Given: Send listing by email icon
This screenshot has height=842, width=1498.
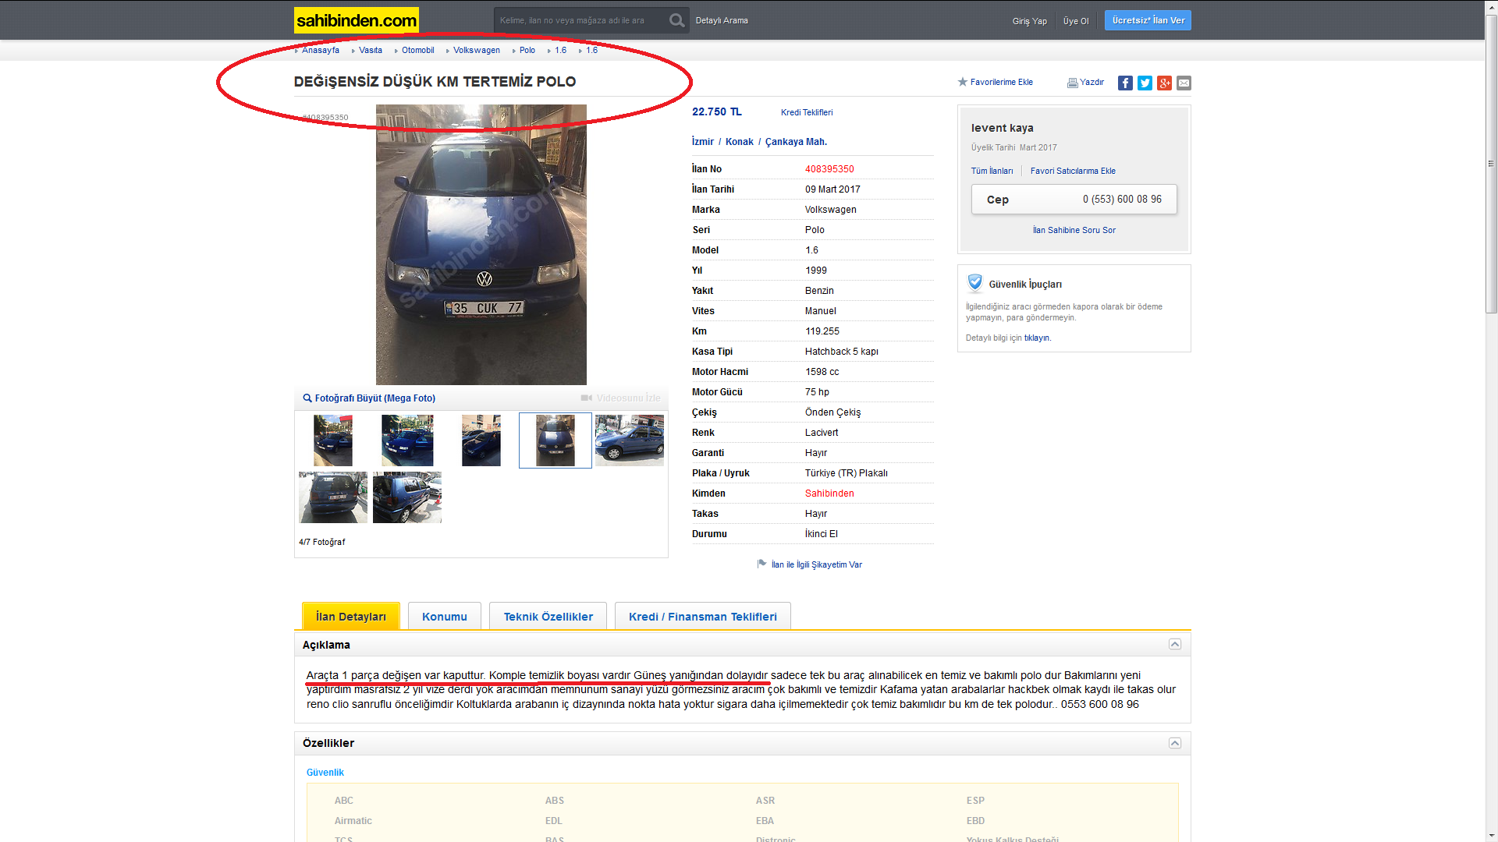Looking at the screenshot, I should tap(1184, 83).
